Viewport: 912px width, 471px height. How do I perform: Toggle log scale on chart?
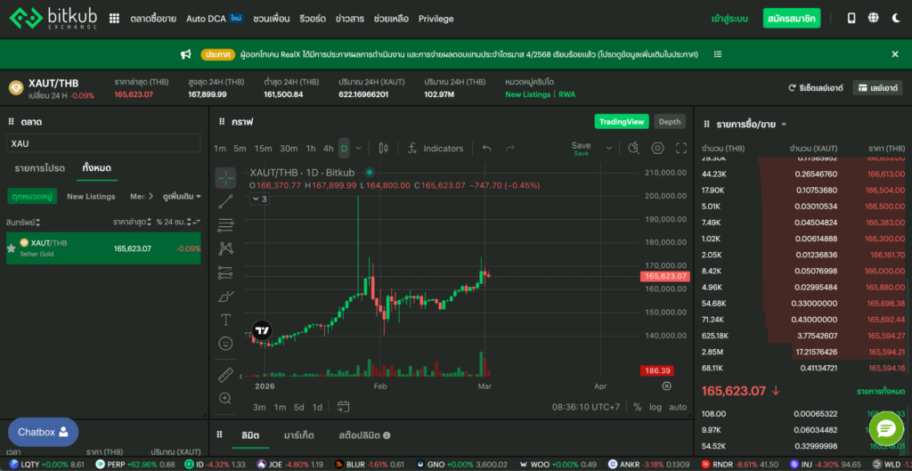[655, 407]
